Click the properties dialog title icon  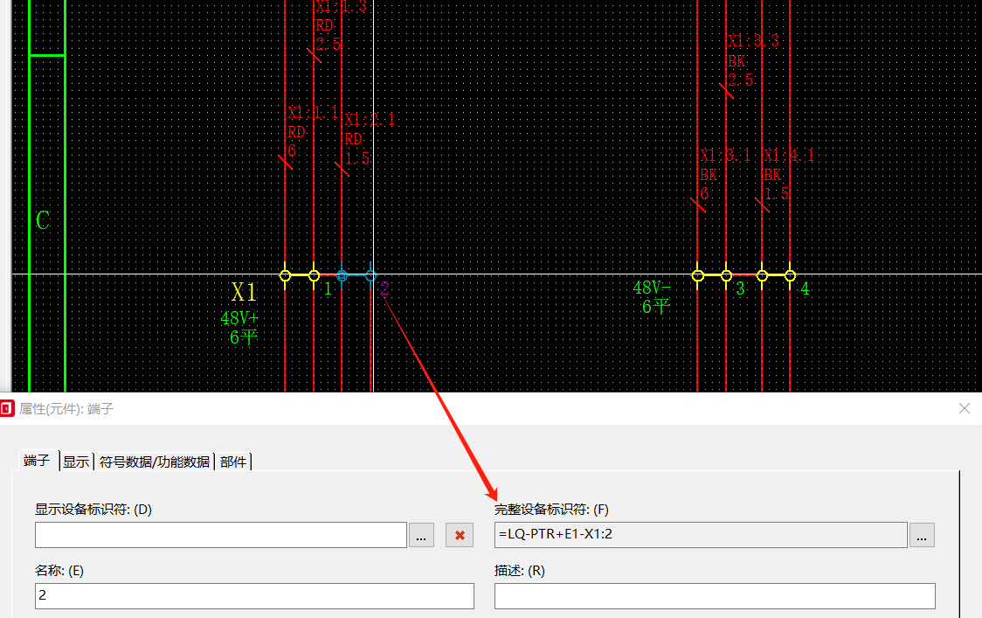tap(7, 408)
